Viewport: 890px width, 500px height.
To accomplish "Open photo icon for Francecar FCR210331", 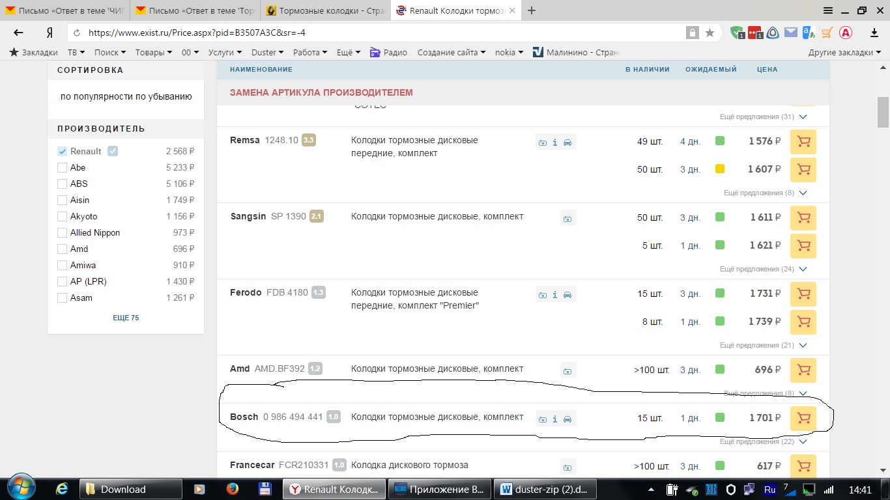I will pos(567,467).
